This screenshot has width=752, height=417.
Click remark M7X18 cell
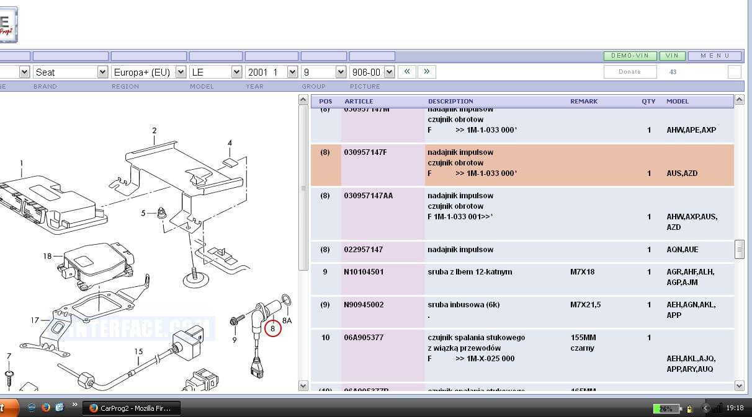click(x=583, y=272)
